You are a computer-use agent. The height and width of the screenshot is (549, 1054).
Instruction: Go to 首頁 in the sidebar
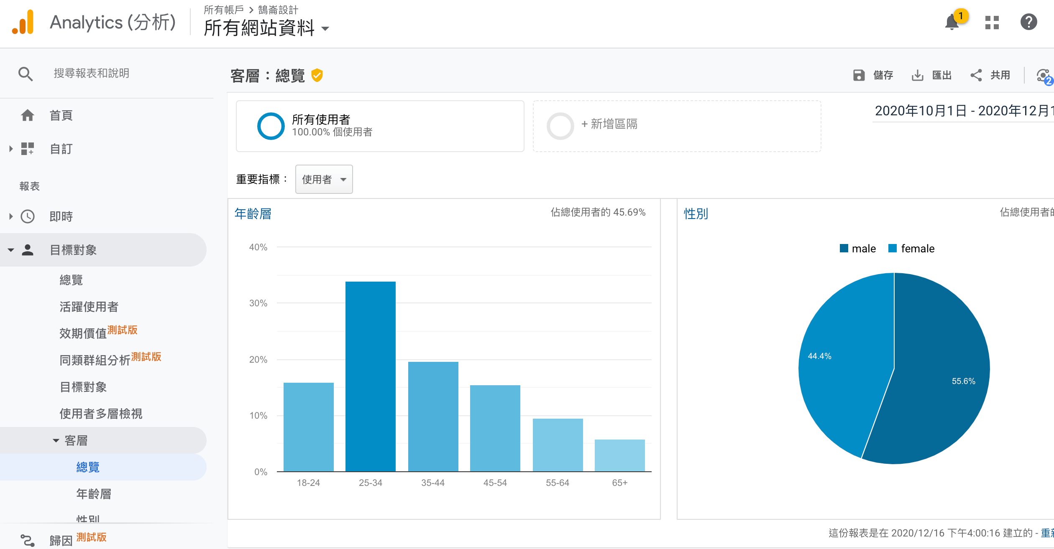[x=61, y=115]
